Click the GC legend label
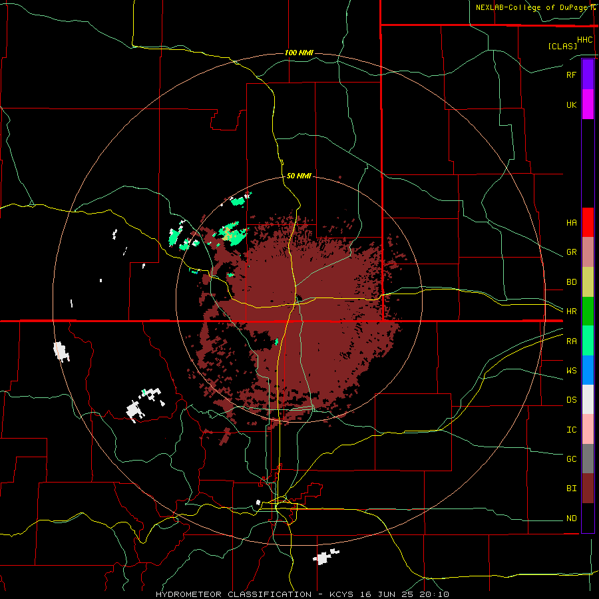The height and width of the screenshot is (599, 599). (571, 459)
